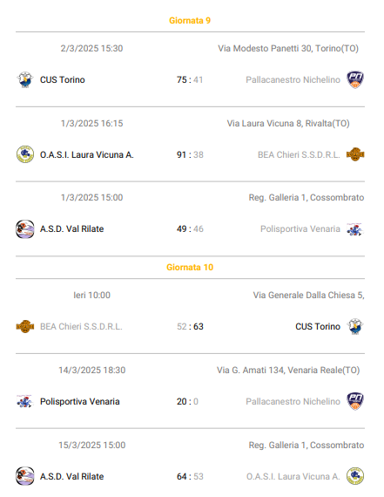Screen dimensions: 384x497
Task: Click BEA Chieri logo in Giornata 10
Action: pyautogui.click(x=25, y=326)
